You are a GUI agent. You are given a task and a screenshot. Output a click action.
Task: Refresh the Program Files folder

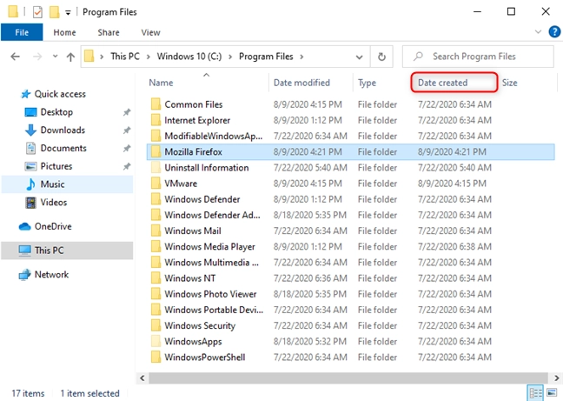click(x=381, y=57)
